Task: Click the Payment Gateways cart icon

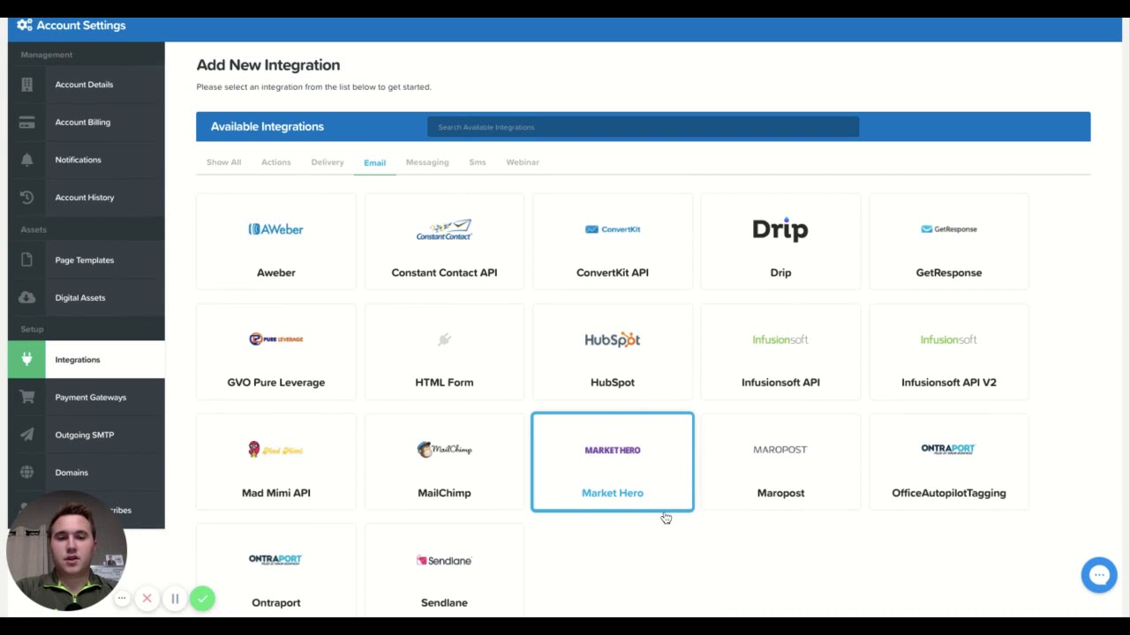Action: (x=26, y=398)
